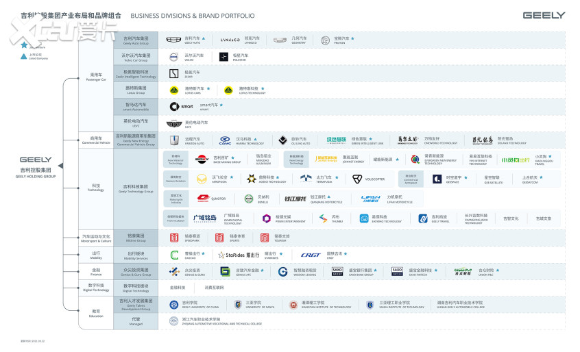Click the Zhejiang Automotive Vocational College crest

pos(174,321)
